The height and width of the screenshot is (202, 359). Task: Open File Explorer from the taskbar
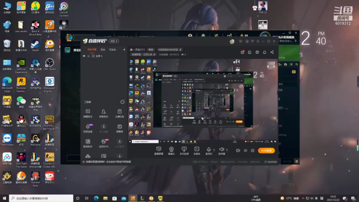click(105, 198)
